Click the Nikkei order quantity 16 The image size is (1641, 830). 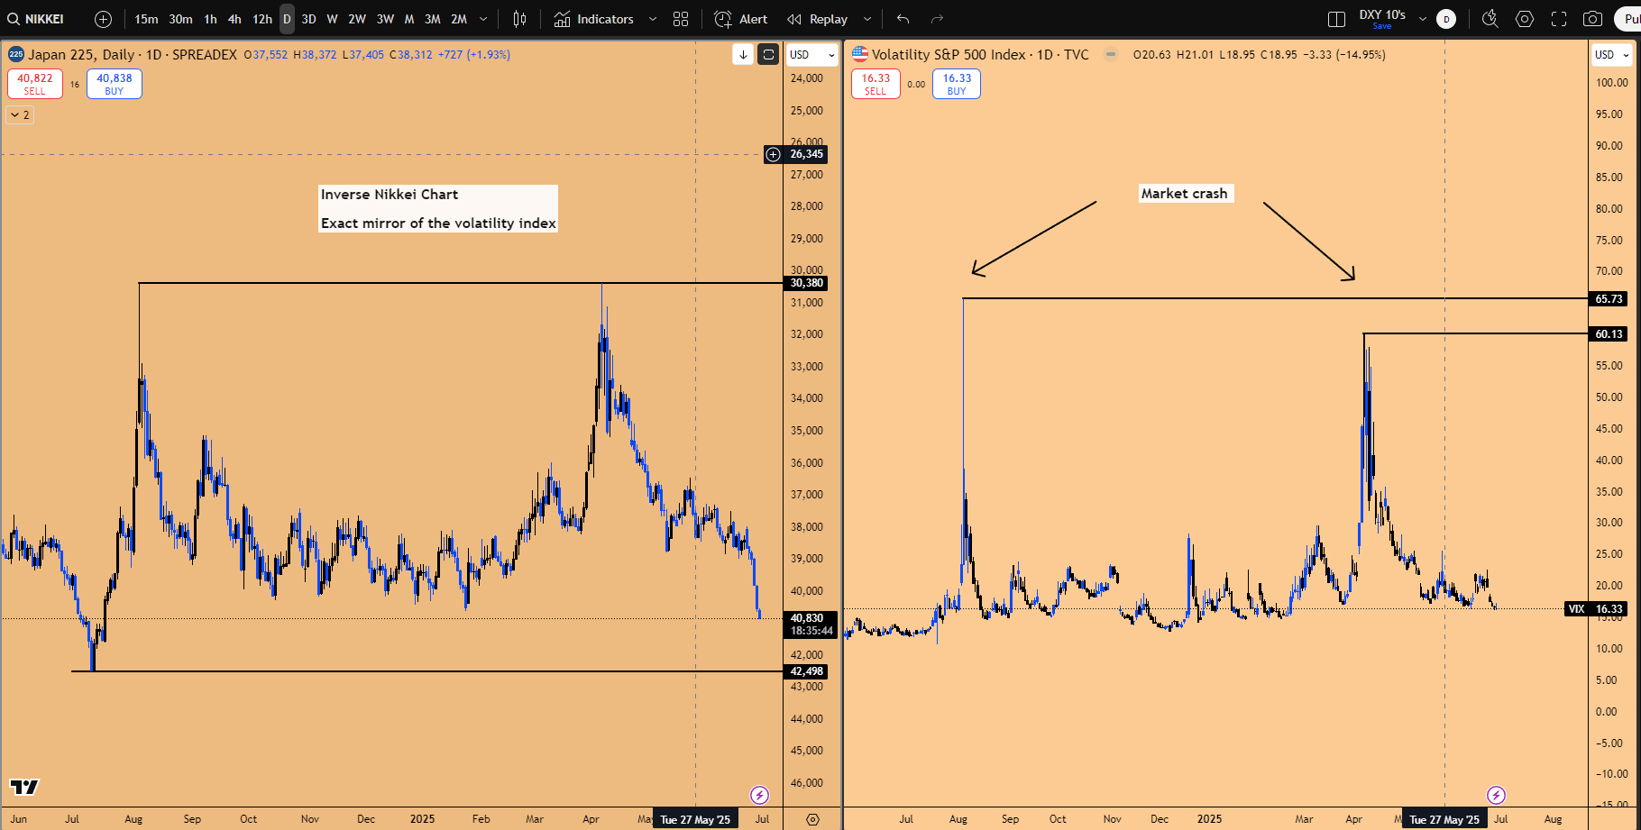[75, 85]
